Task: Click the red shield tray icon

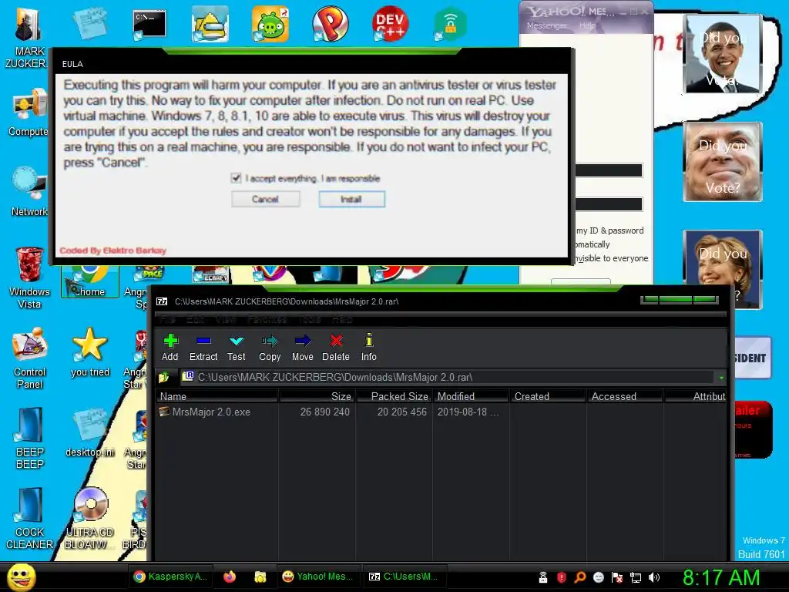Action: [562, 577]
